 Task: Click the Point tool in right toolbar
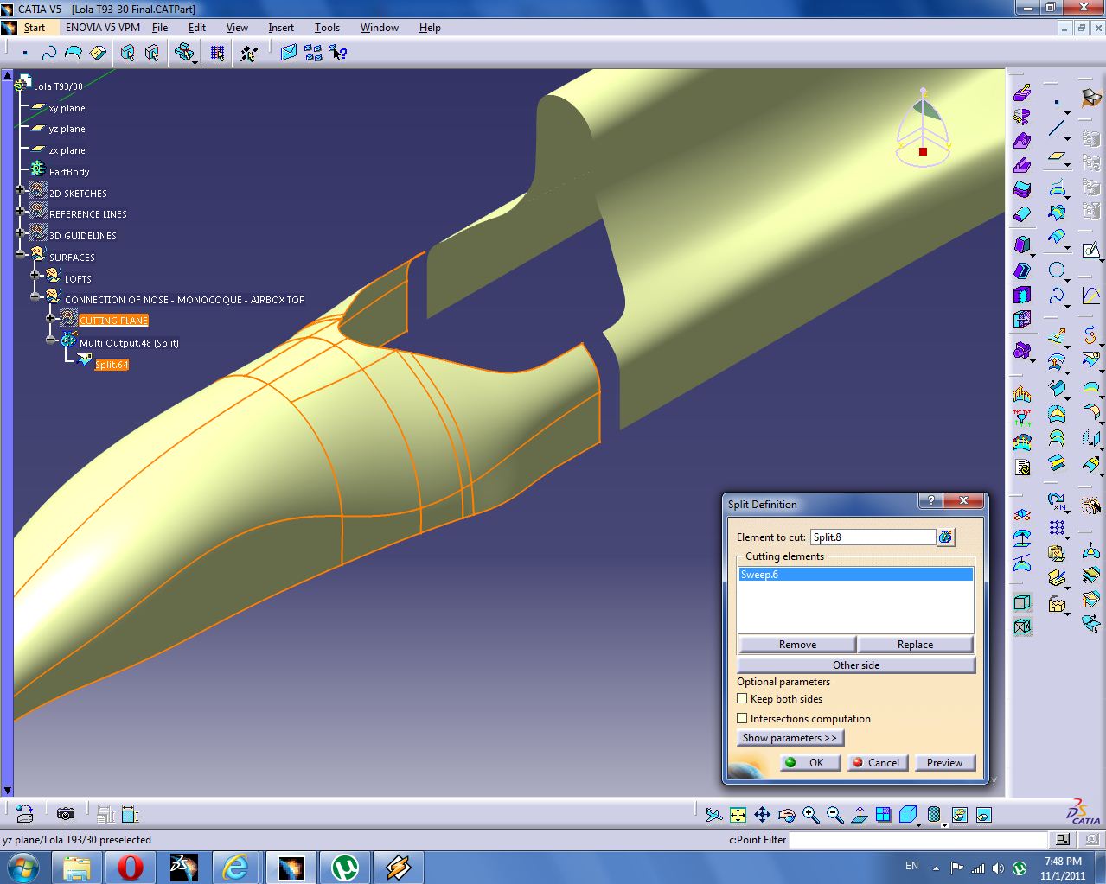(1056, 103)
